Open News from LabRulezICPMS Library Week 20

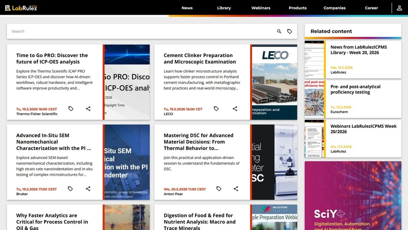[x=359, y=50]
